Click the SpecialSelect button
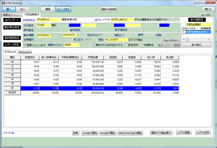Screen dimensions: 217x148 [x=171, y=40]
